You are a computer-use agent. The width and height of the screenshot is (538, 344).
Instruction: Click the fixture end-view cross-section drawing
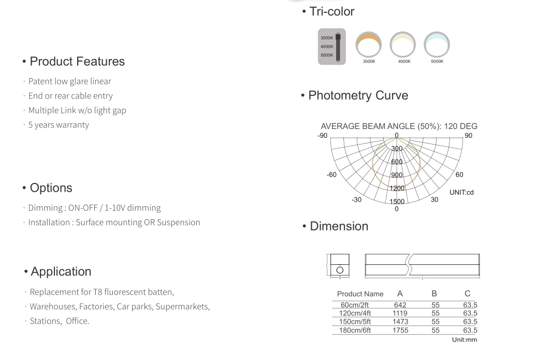coord(338,266)
